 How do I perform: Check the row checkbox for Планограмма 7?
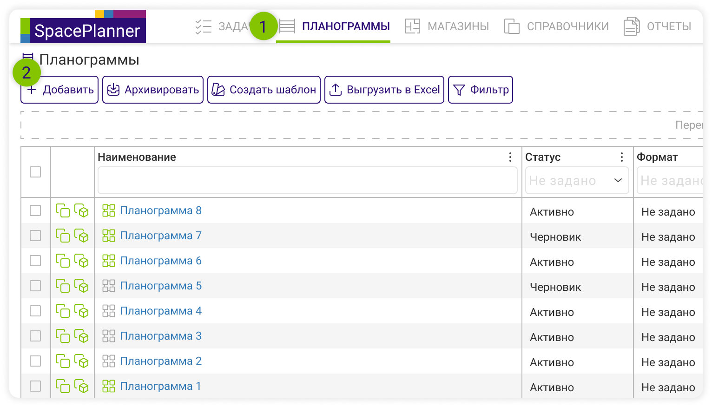coord(35,236)
